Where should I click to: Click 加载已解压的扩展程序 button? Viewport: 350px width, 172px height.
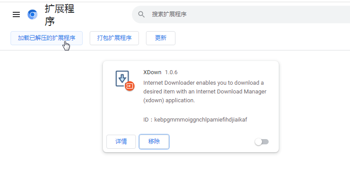point(47,38)
